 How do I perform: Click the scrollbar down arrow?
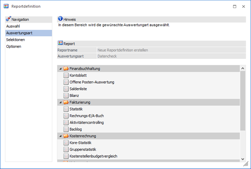click(x=243, y=158)
